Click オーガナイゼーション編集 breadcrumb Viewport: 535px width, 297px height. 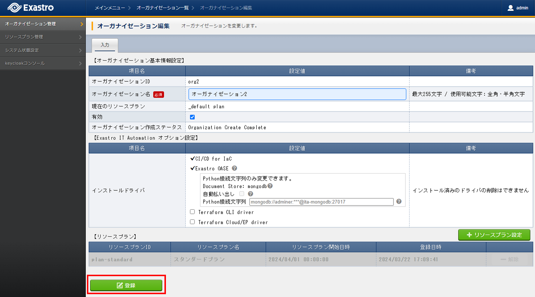pyautogui.click(x=226, y=8)
